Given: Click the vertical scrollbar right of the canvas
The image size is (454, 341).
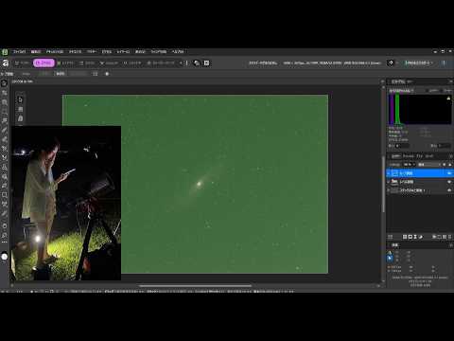Looking at the screenshot, I should click(x=383, y=185).
